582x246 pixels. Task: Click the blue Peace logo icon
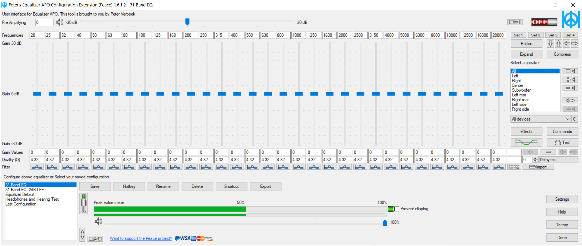coord(571,20)
